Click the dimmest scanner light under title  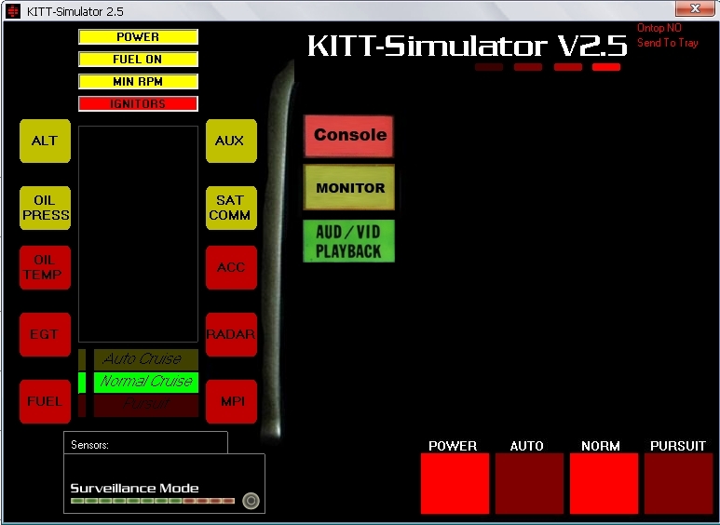pos(489,67)
